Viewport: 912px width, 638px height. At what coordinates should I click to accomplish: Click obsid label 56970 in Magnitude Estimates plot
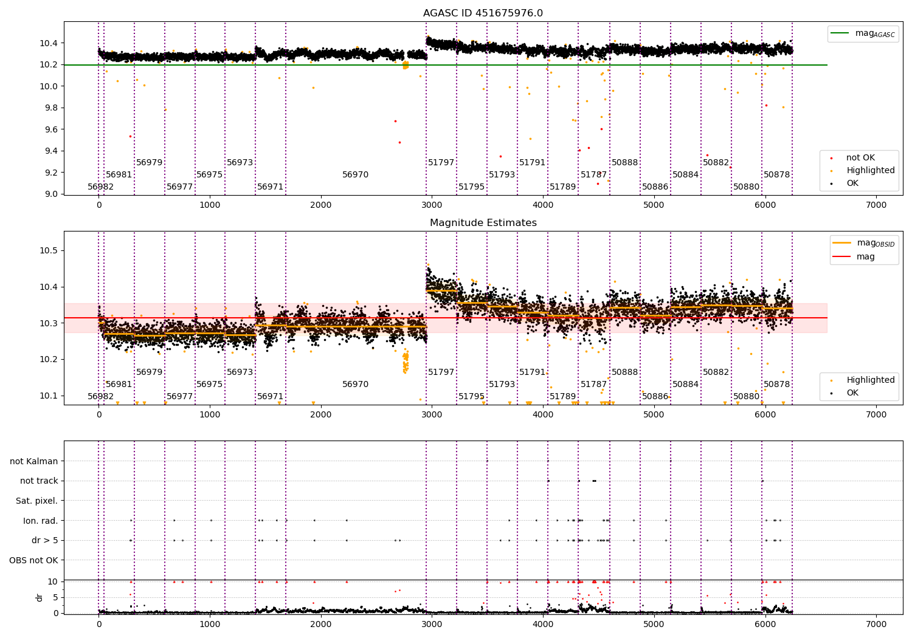tap(356, 385)
